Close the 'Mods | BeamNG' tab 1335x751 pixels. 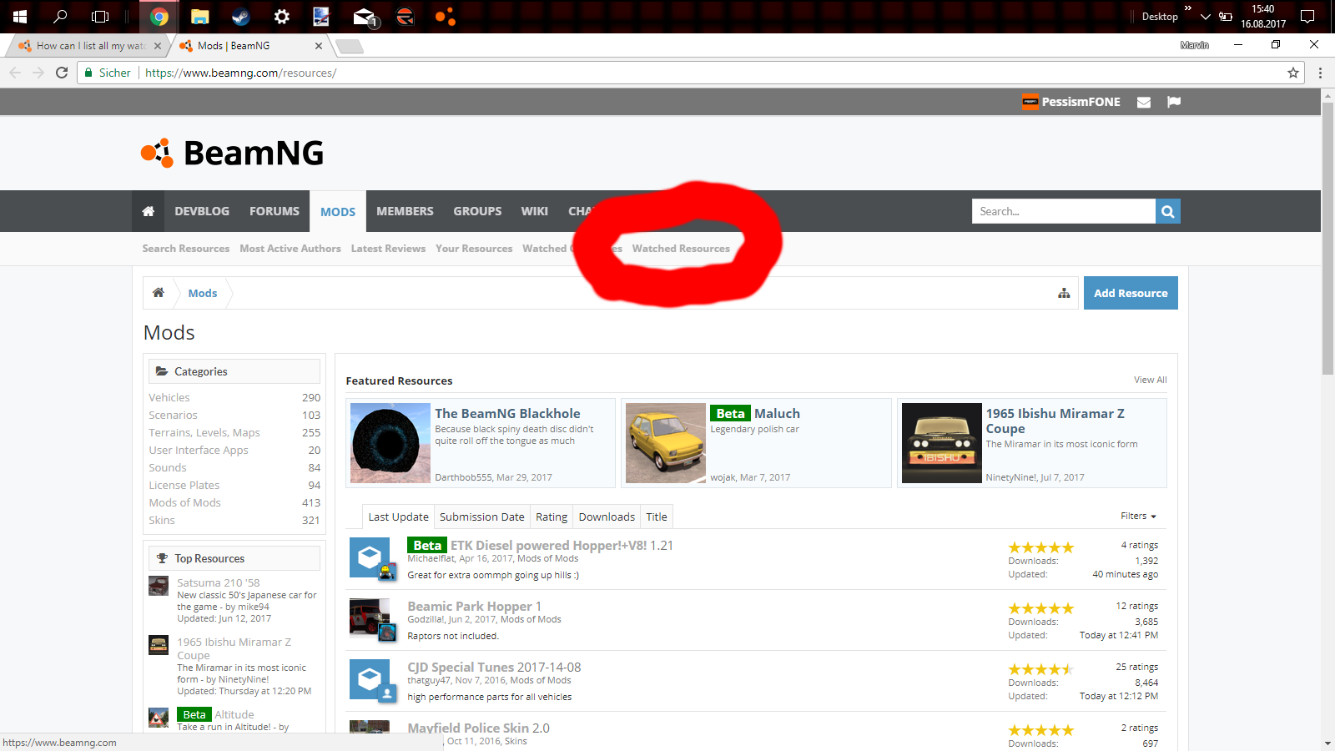tap(319, 46)
